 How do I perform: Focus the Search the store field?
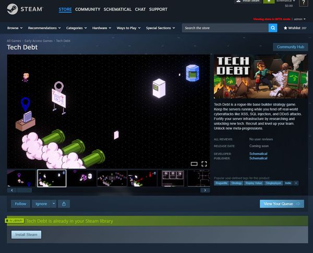click(225, 28)
